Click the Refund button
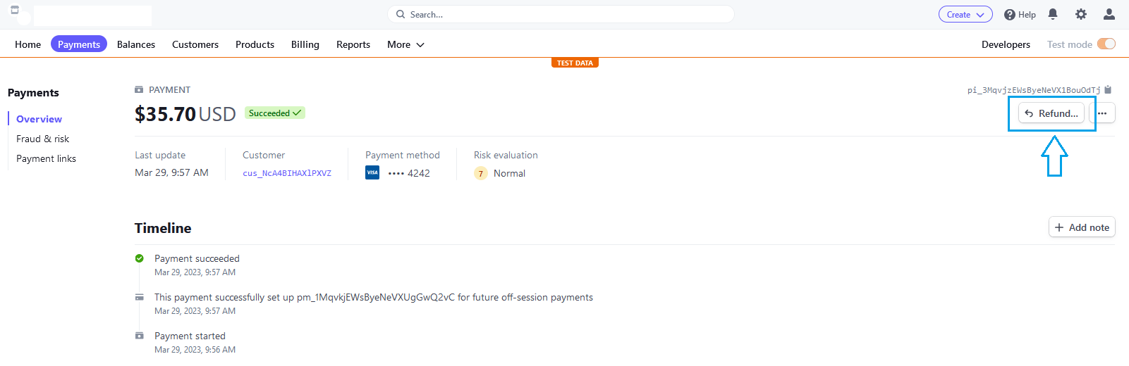1129x366 pixels. tap(1051, 113)
